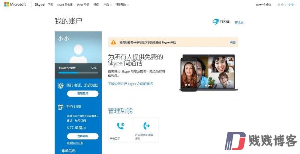Click the call forwarding arrow icon
The width and height of the screenshot is (300, 154).
click(x=146, y=126)
